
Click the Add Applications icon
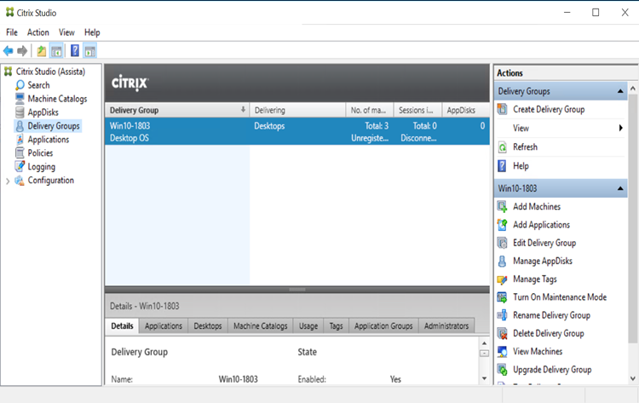tap(502, 225)
